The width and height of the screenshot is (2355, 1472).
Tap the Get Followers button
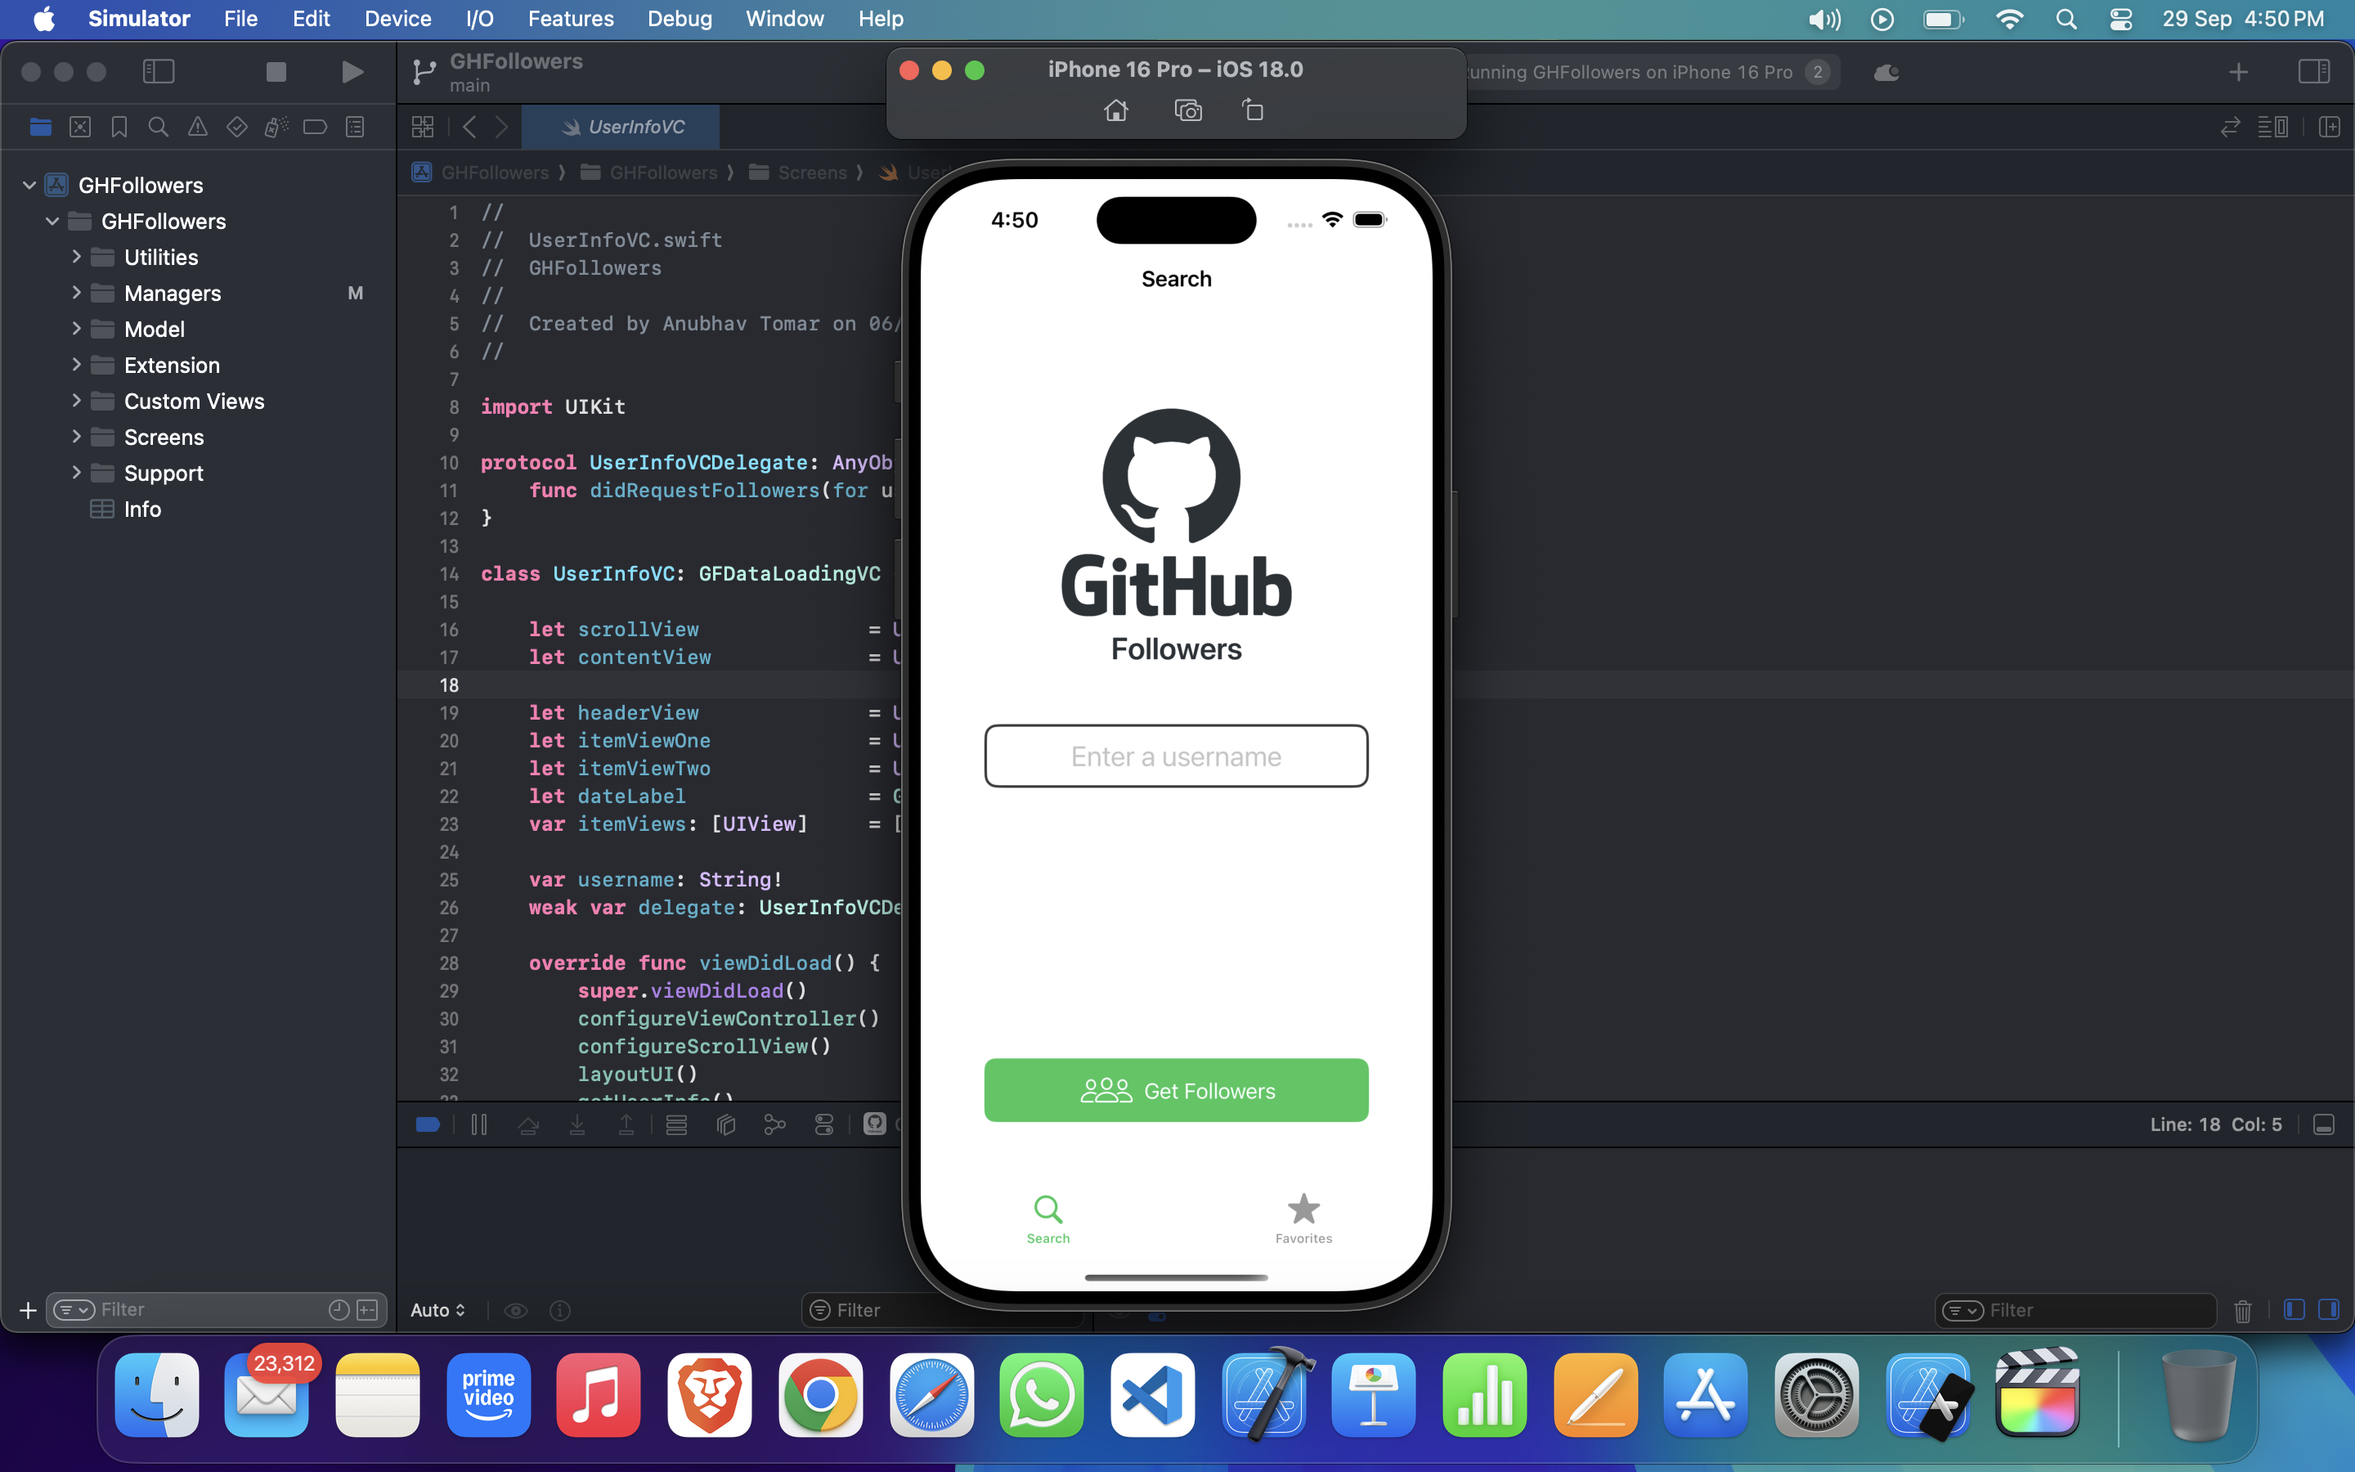point(1176,1090)
